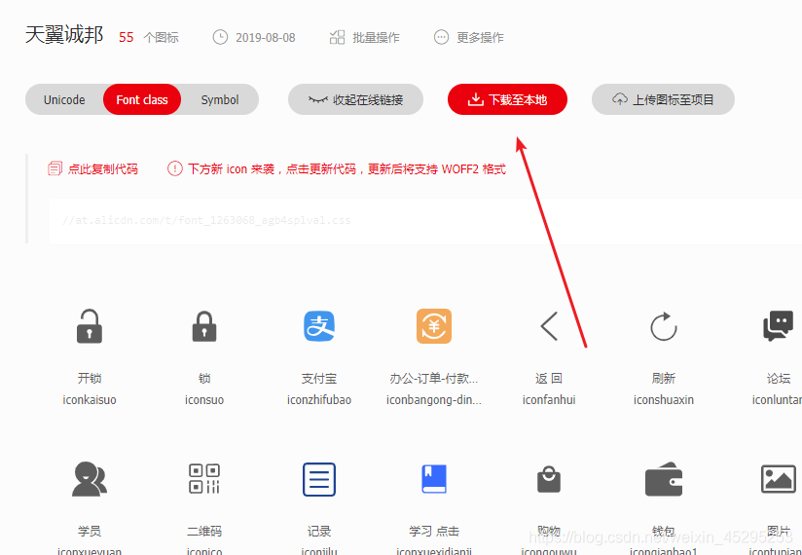Screen dimensions: 802x555
Task: Click the 记录 label text
Action: (x=319, y=532)
